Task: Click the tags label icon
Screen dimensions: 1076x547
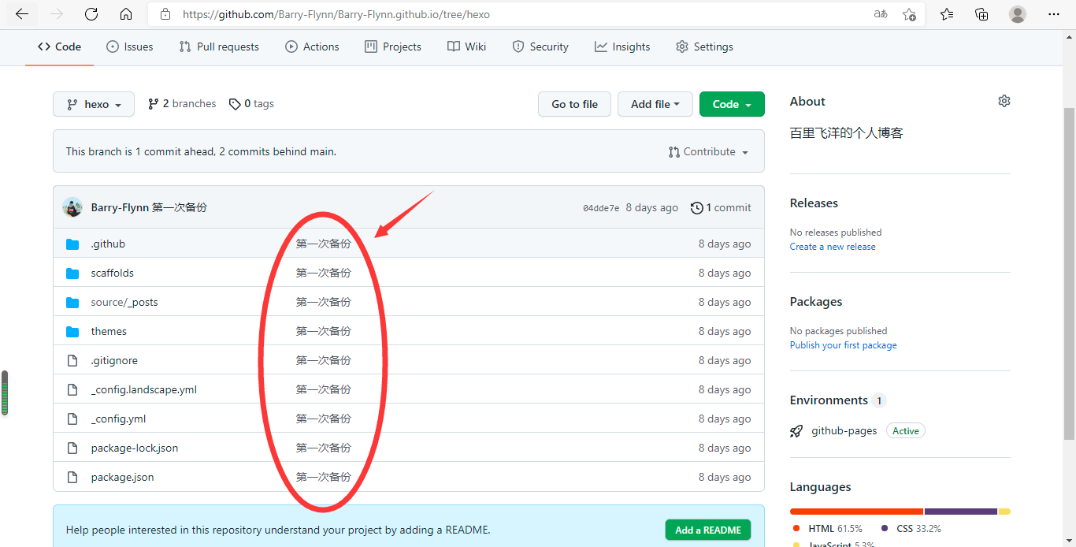Action: (x=234, y=104)
